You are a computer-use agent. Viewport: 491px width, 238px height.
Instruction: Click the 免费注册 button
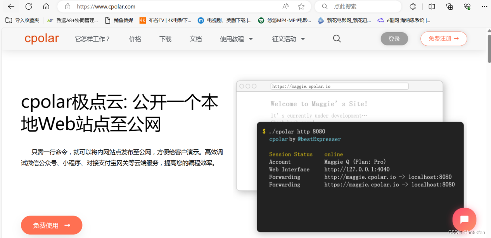tap(444, 39)
